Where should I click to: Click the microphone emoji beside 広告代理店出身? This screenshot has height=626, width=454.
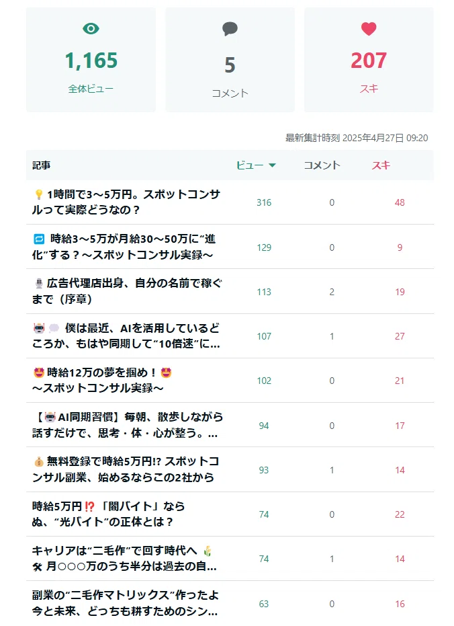(x=39, y=284)
